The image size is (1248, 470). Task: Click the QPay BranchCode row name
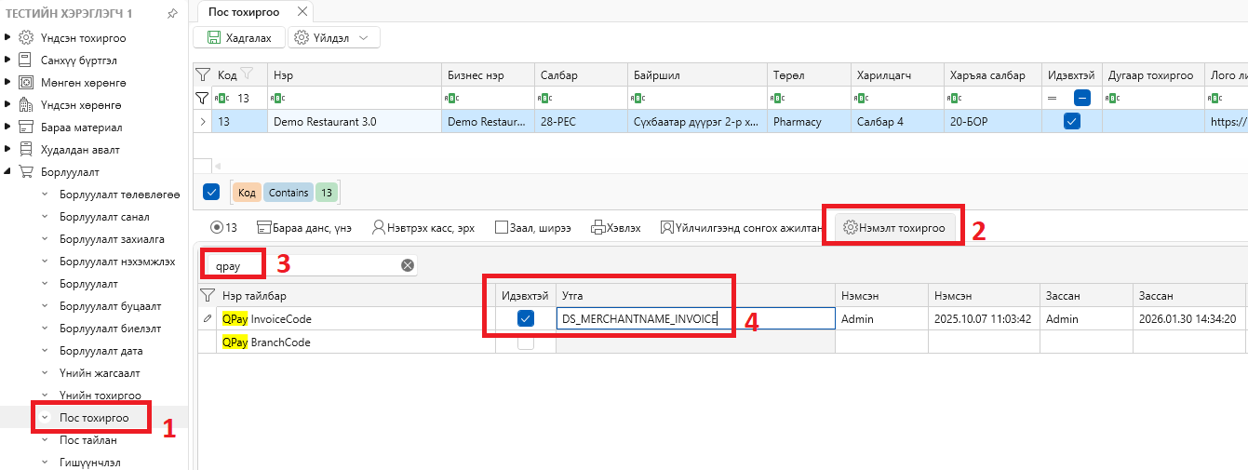coord(266,342)
